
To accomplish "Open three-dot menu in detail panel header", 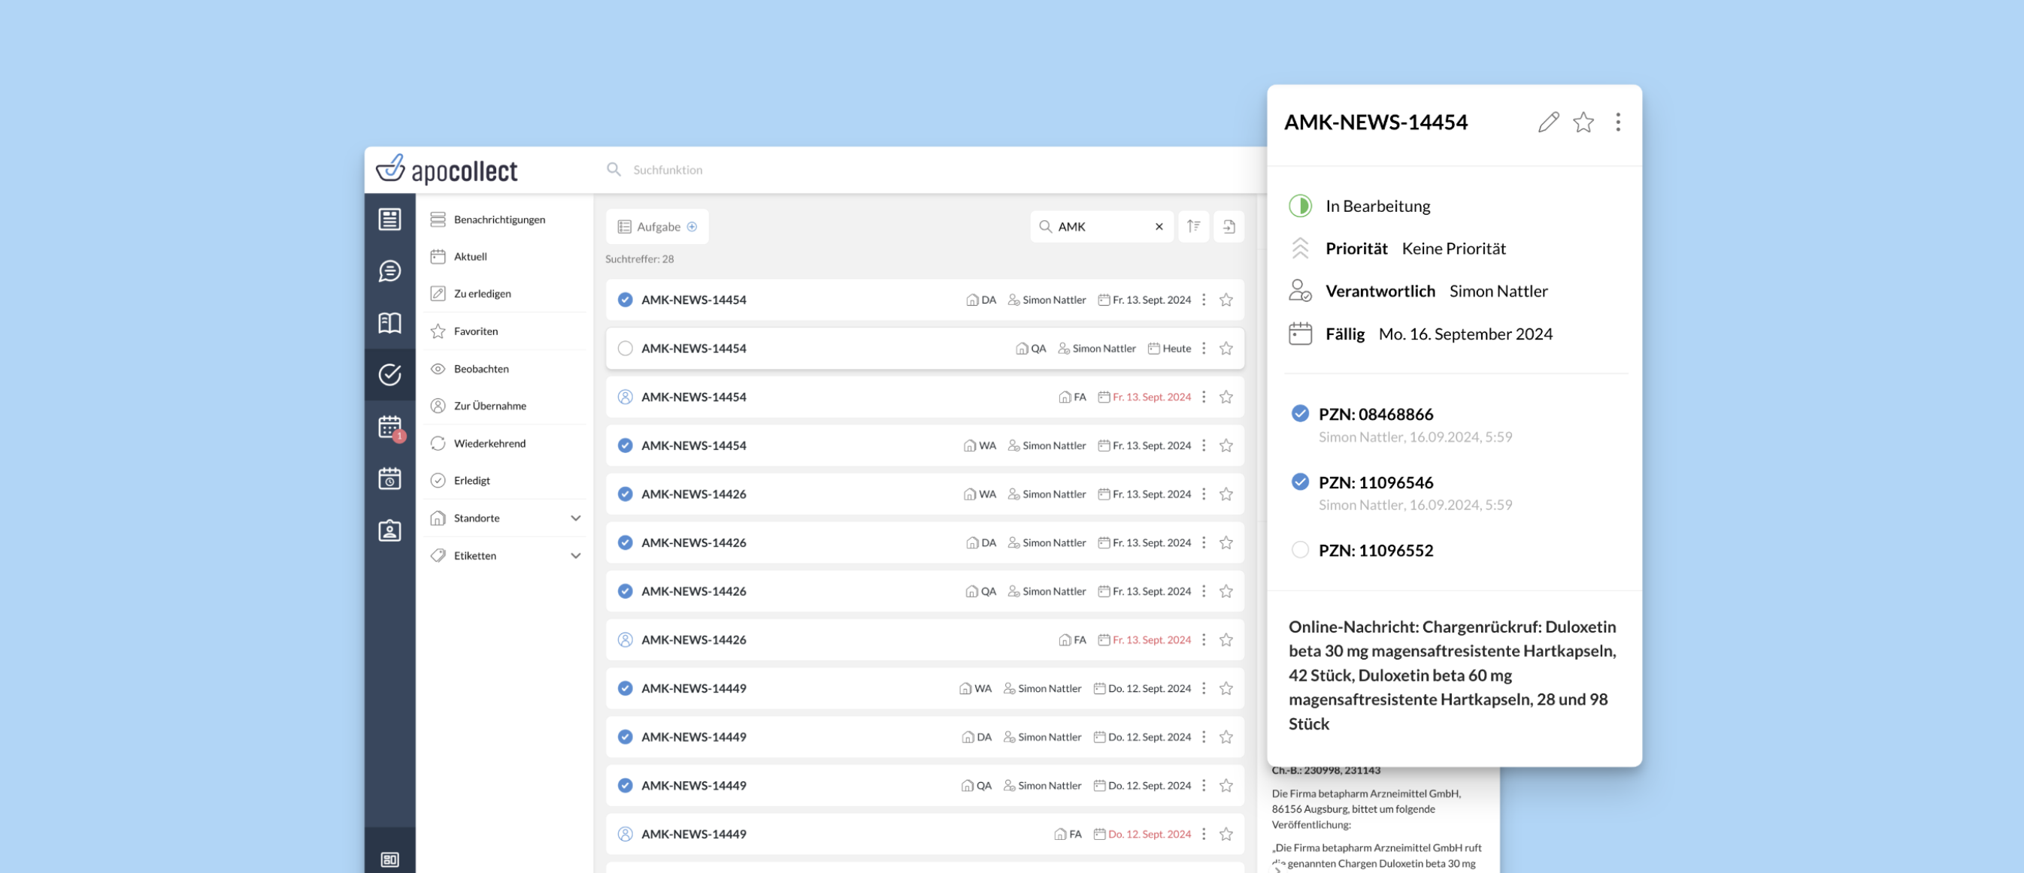I will click(1618, 122).
